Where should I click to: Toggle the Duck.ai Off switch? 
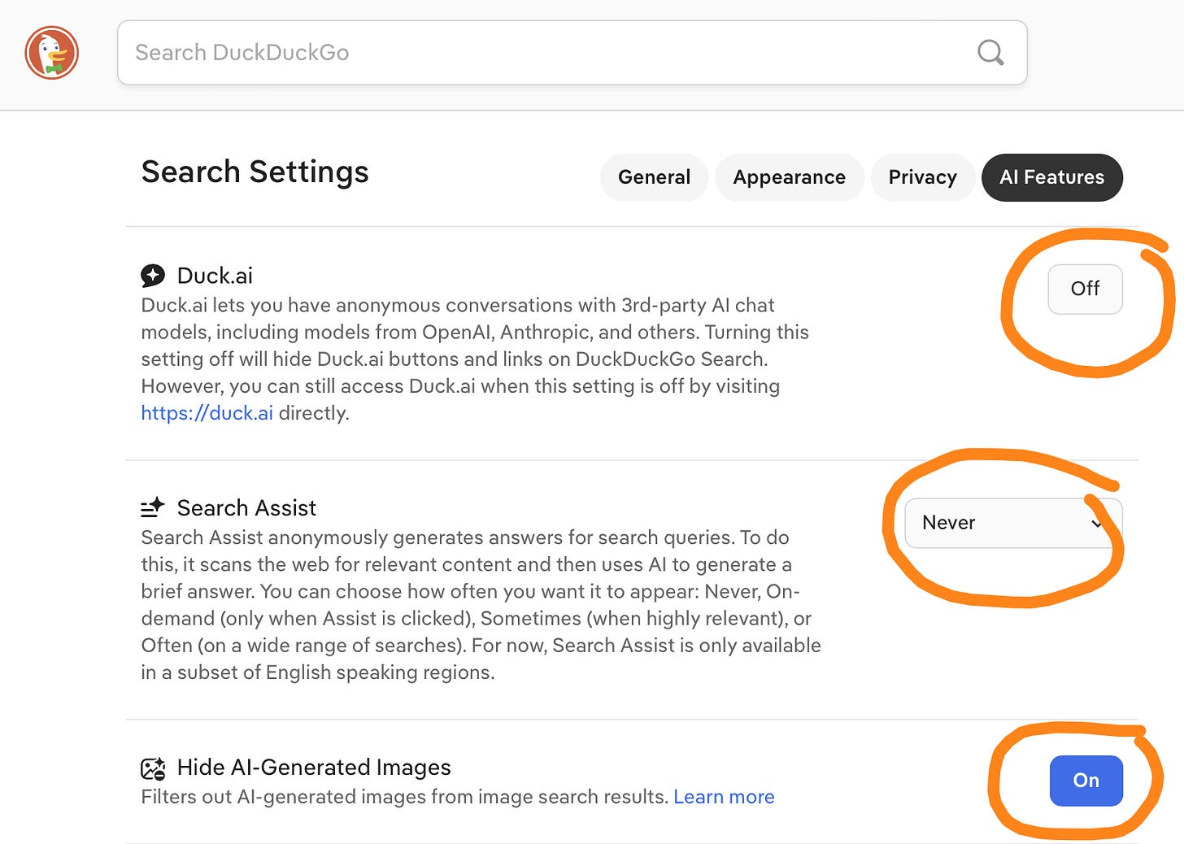pyautogui.click(x=1085, y=289)
